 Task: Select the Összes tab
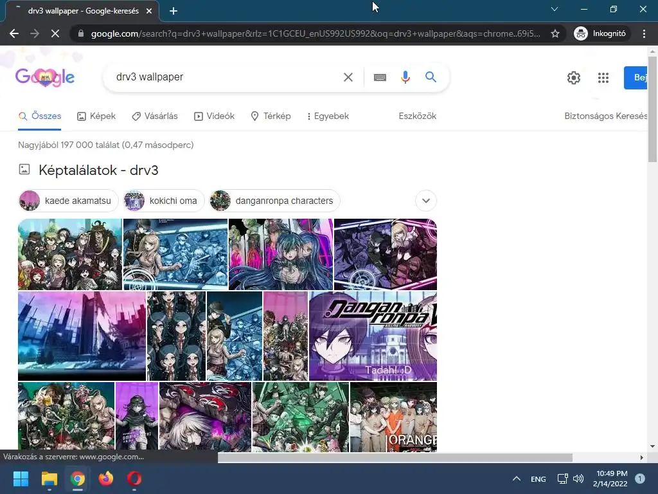click(x=40, y=116)
